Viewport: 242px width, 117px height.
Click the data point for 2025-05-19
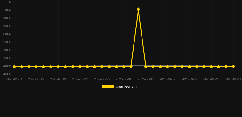click(58, 67)
